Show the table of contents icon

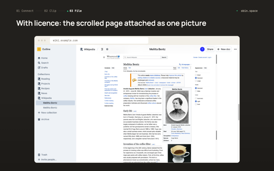(x=102, y=49)
